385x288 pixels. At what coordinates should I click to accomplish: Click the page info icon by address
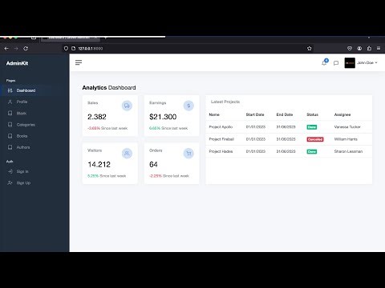[x=74, y=49]
